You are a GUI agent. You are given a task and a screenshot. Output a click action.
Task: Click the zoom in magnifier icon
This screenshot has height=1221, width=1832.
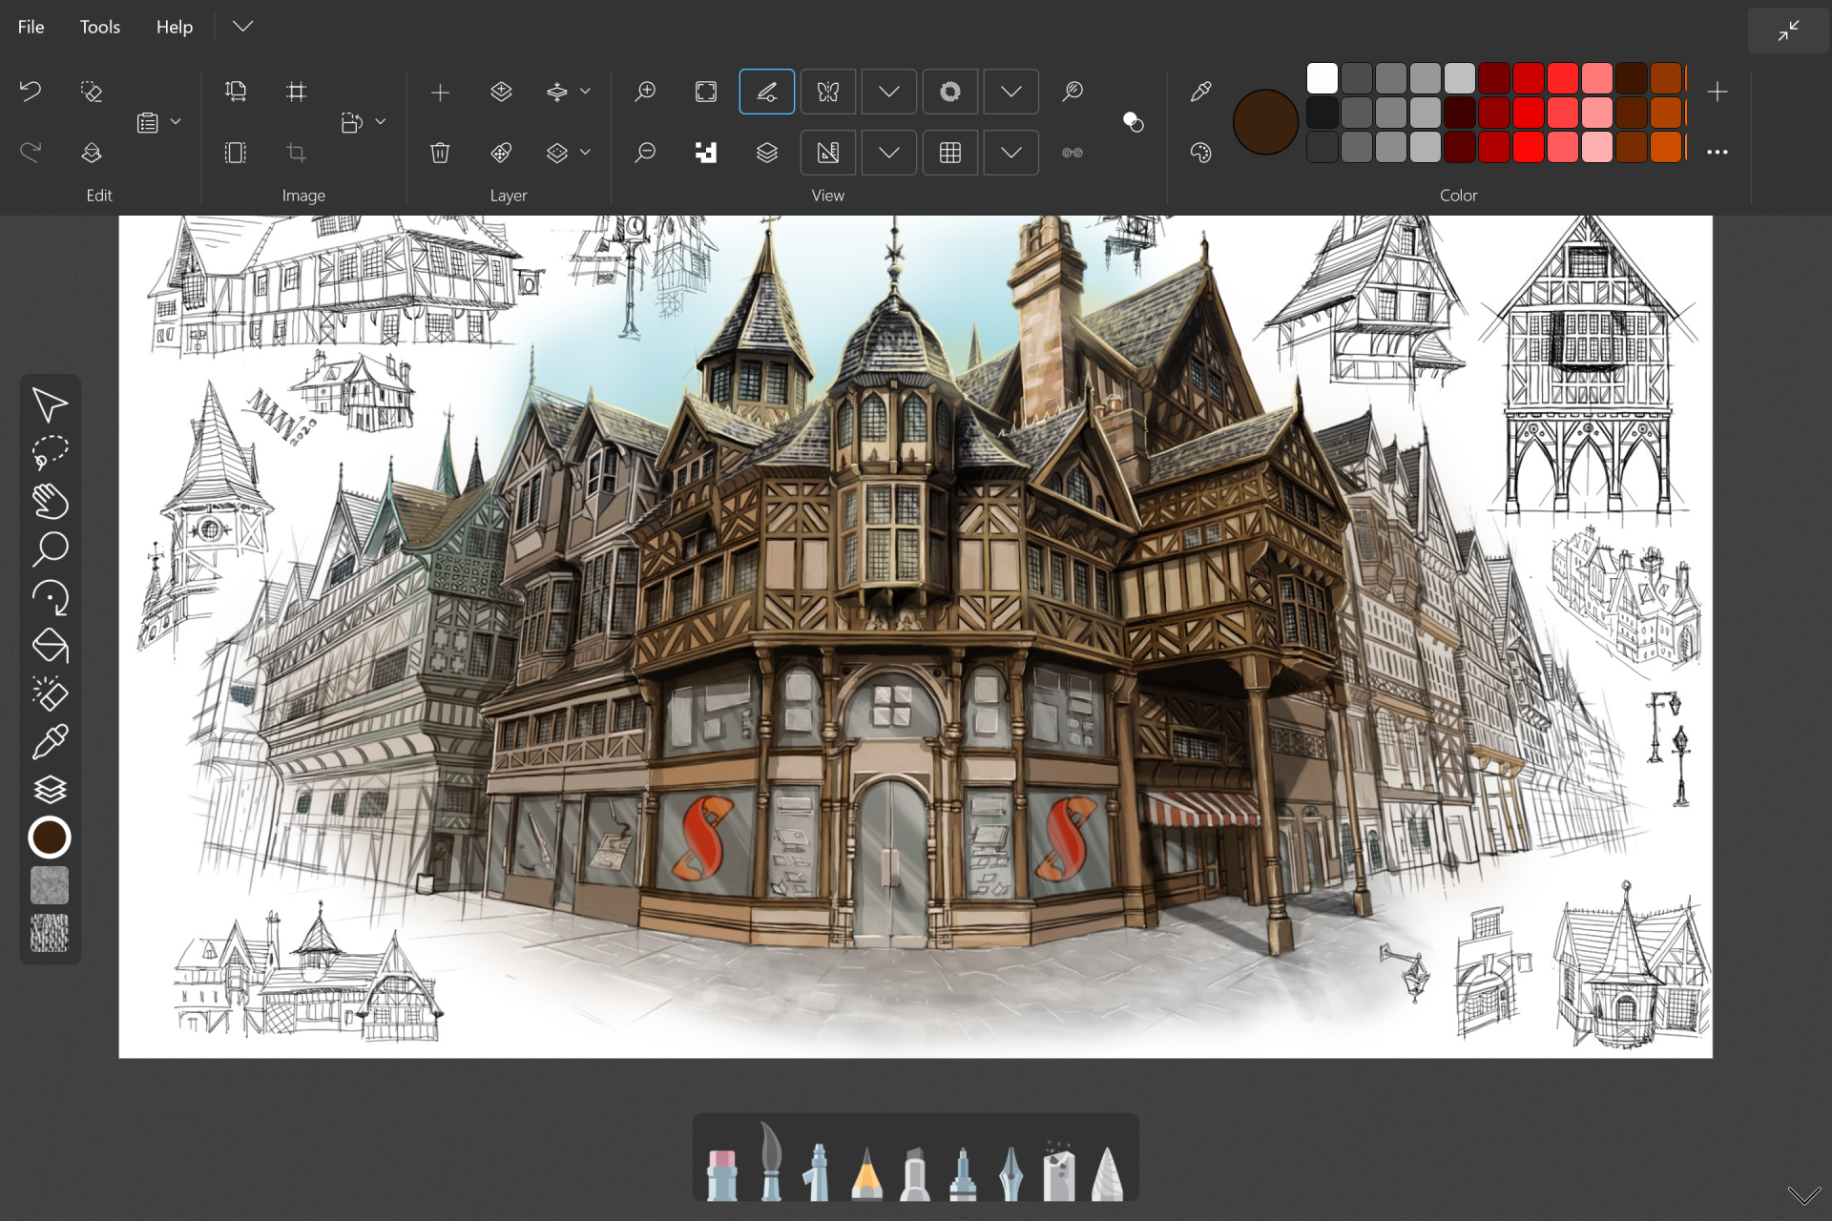646,92
